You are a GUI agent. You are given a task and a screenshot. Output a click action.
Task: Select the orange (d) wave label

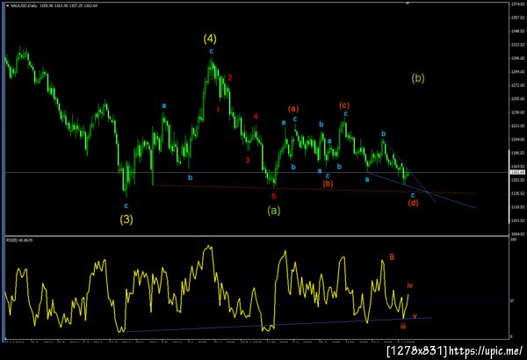[x=413, y=203]
